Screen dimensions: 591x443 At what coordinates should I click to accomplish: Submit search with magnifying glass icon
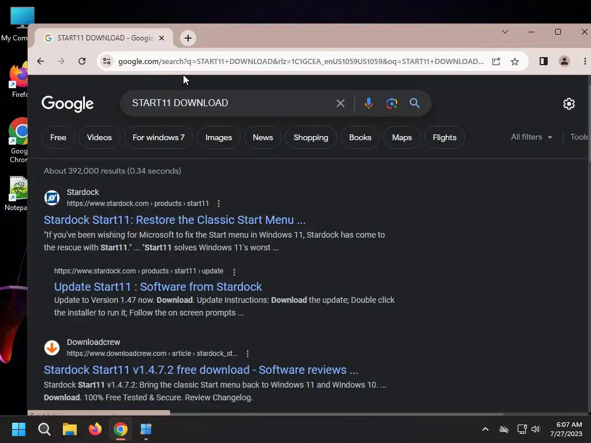[x=414, y=103]
